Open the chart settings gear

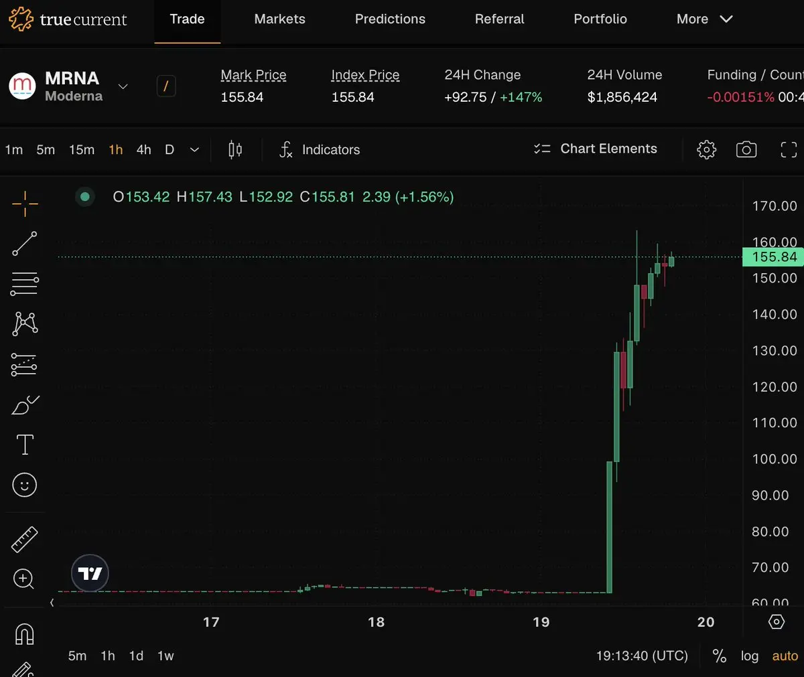coord(706,149)
